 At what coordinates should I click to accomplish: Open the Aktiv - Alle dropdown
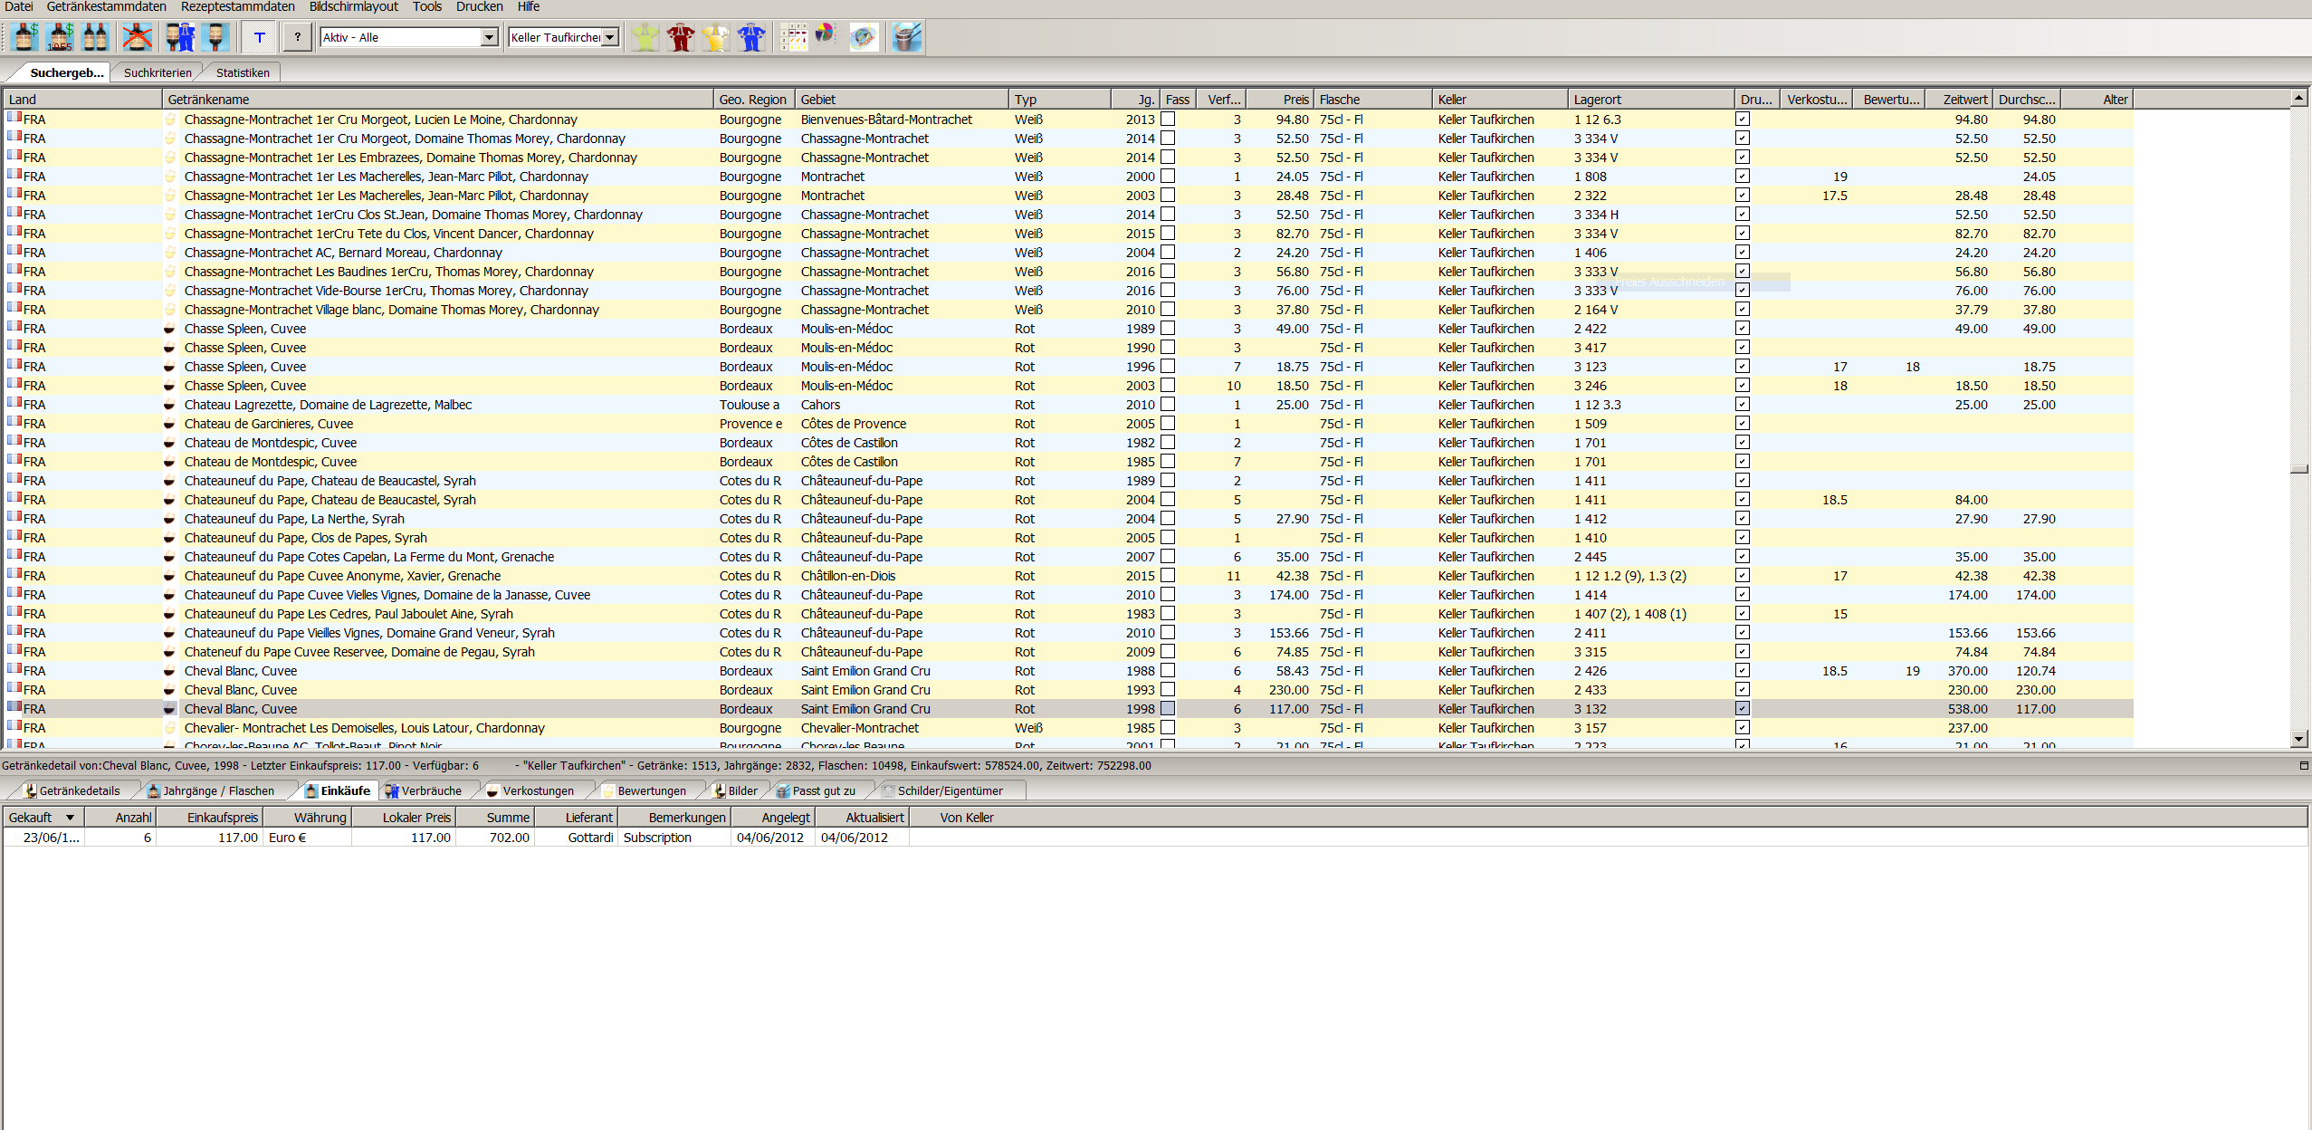[x=489, y=37]
